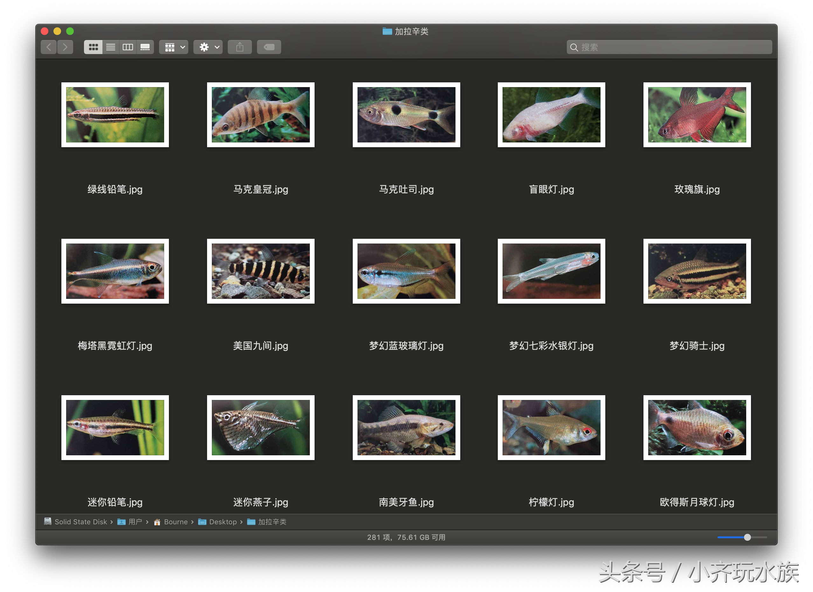813x592 pixels.
Task: Select the 盲眼灯.jpg thumbnail
Action: point(551,115)
